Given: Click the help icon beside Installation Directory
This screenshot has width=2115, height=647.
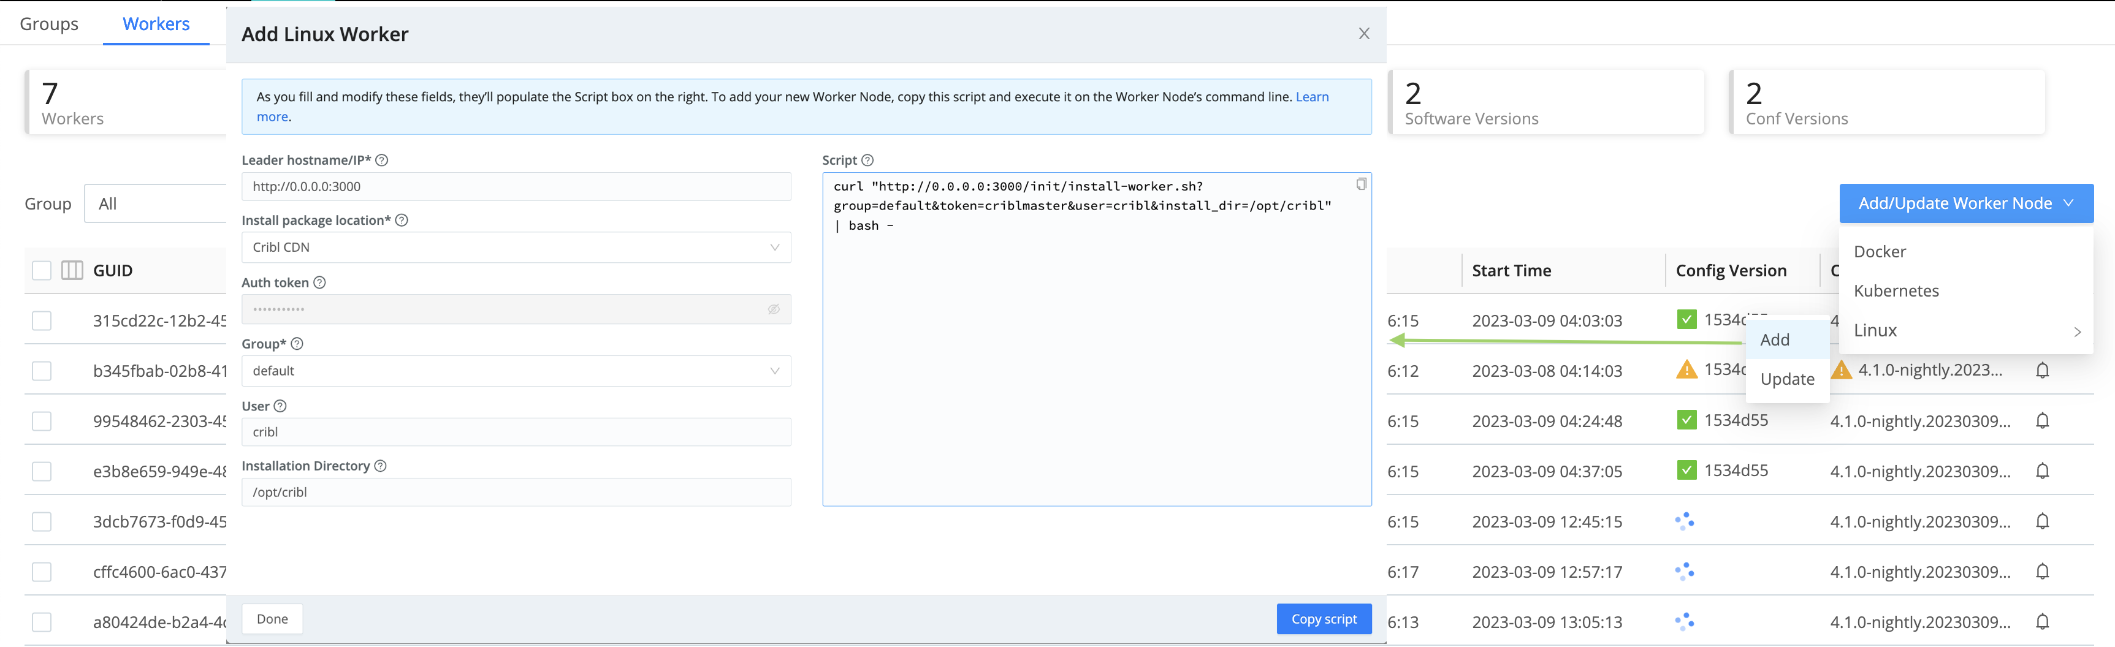Looking at the screenshot, I should (x=380, y=466).
